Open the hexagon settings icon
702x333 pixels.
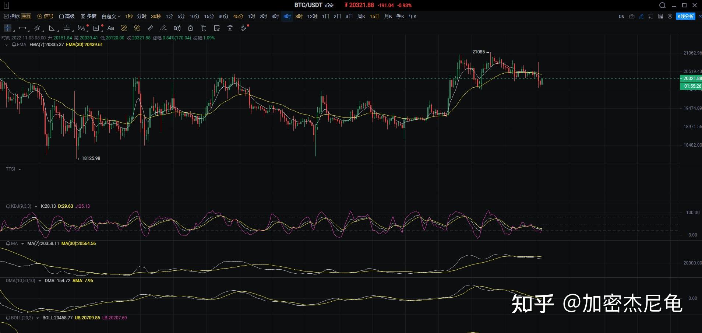[670, 16]
